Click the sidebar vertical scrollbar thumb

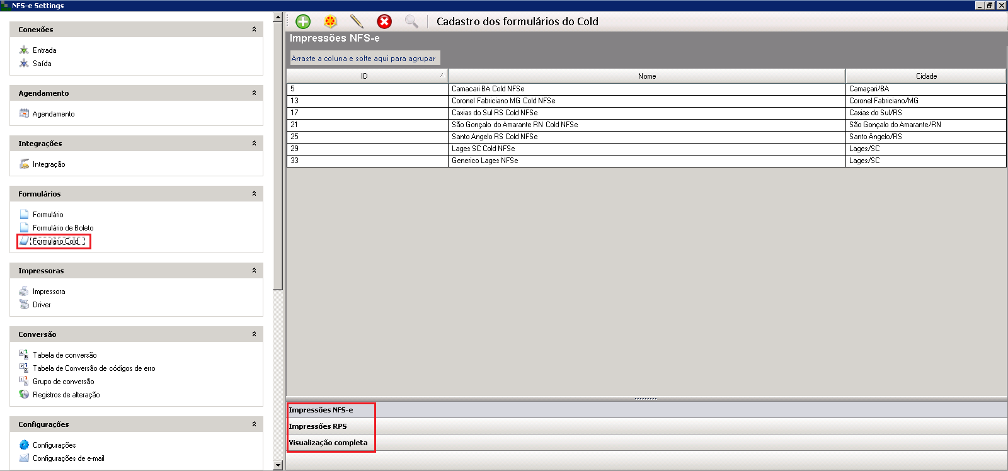coord(278,156)
